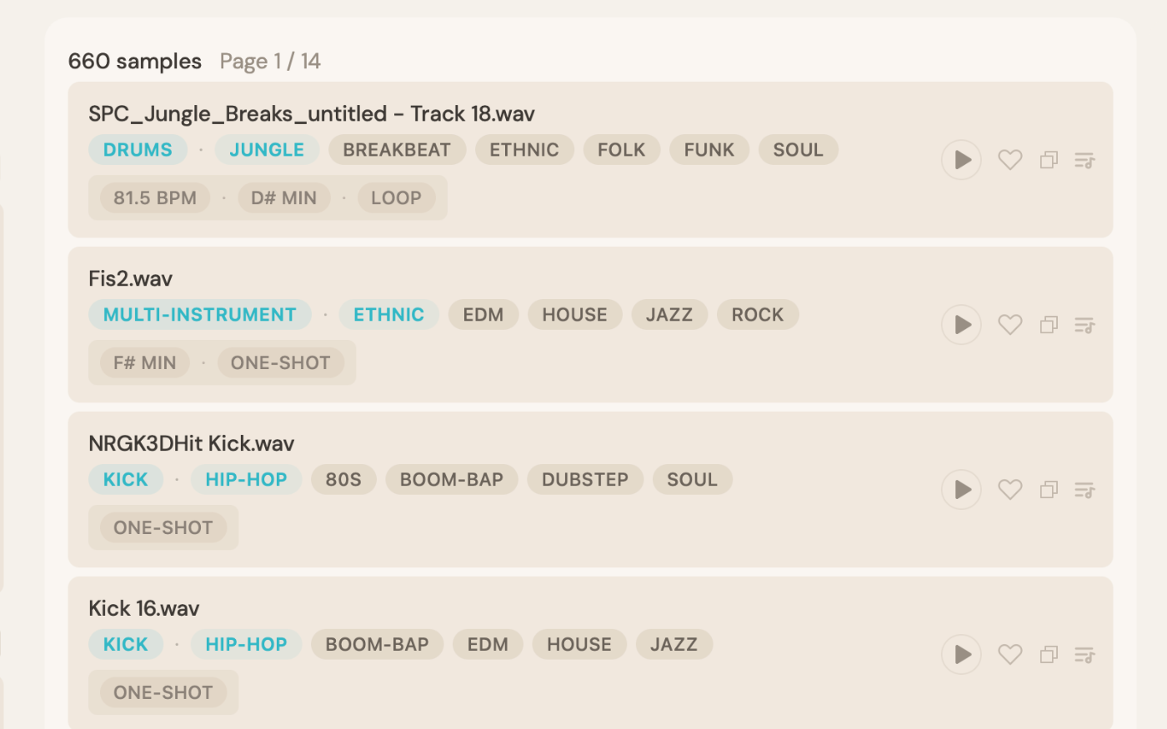Viewport: 1167px width, 729px height.
Task: Click the Page 1 / 14 indicator
Action: [x=270, y=61]
